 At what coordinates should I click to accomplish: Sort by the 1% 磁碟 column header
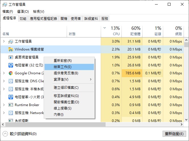(153, 31)
